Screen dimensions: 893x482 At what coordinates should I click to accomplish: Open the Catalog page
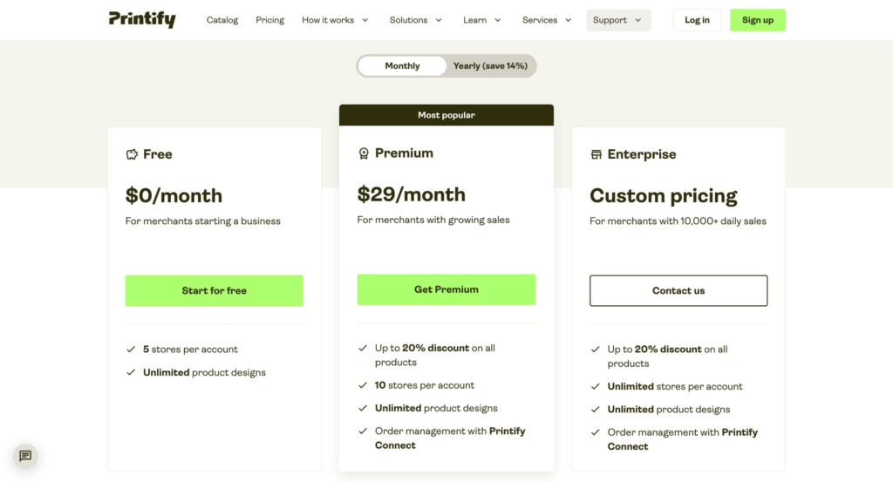coord(222,20)
